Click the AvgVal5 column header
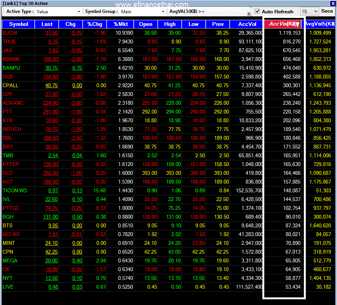Viewport: 337px width, 305px height. [x=320, y=24]
